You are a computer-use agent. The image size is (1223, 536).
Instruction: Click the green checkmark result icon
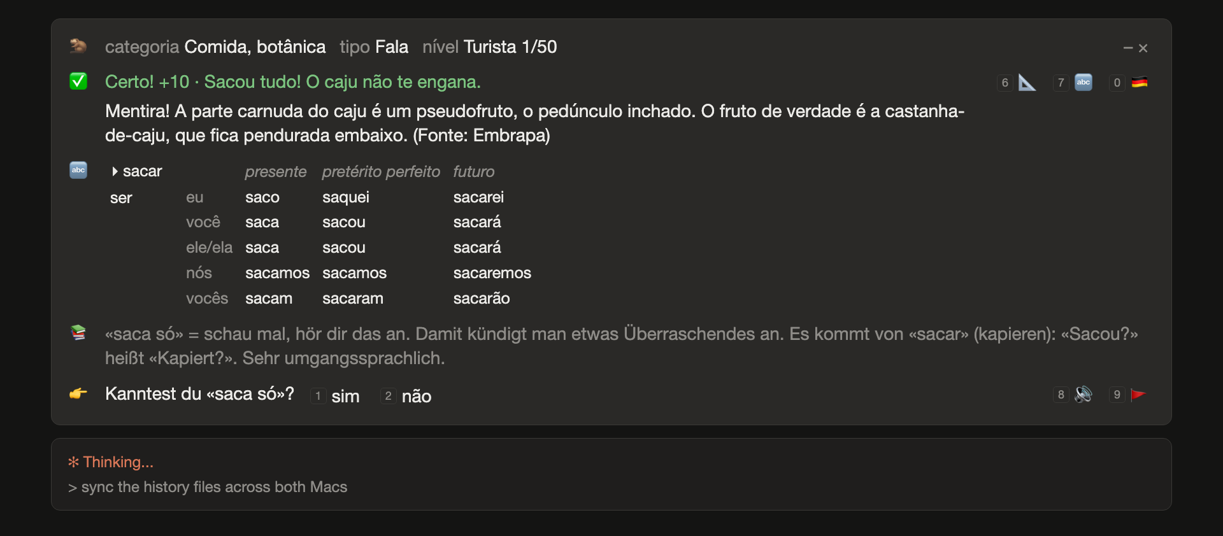pyautogui.click(x=78, y=81)
